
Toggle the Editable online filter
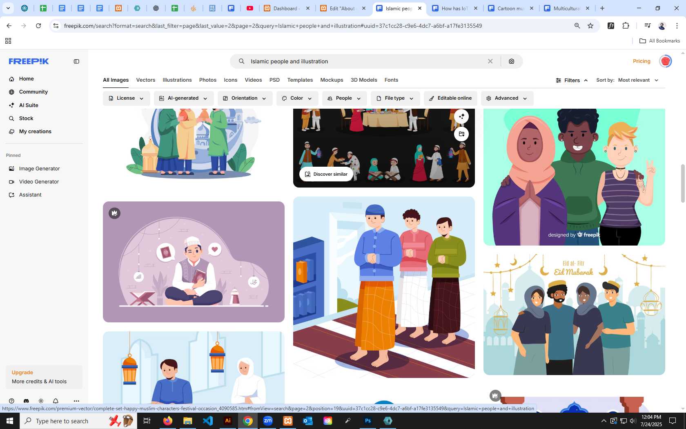450,98
